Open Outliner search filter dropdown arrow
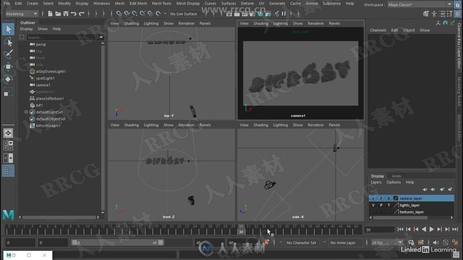 [x=101, y=38]
